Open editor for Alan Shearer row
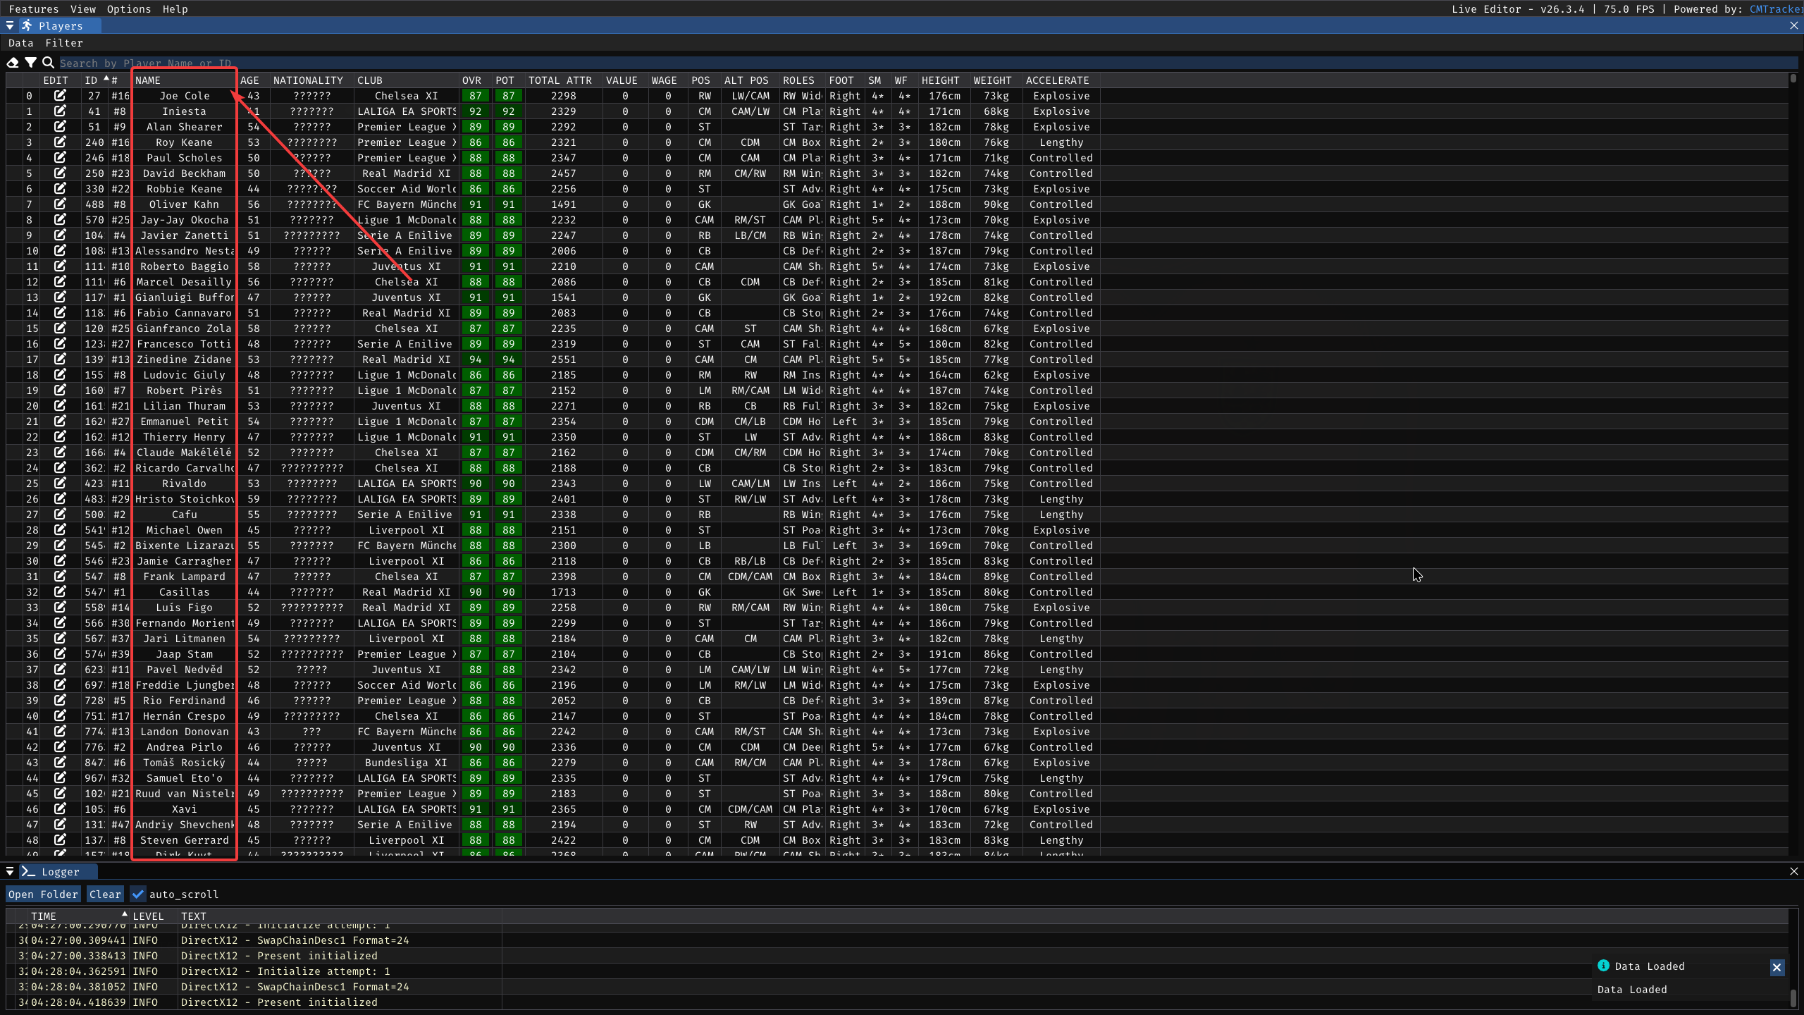1804x1015 pixels. 60,126
